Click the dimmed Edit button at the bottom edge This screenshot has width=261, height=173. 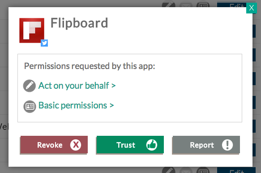point(236,171)
